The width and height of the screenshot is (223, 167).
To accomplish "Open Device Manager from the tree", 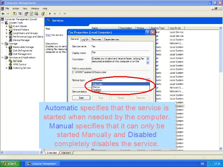I will coord(22,40).
